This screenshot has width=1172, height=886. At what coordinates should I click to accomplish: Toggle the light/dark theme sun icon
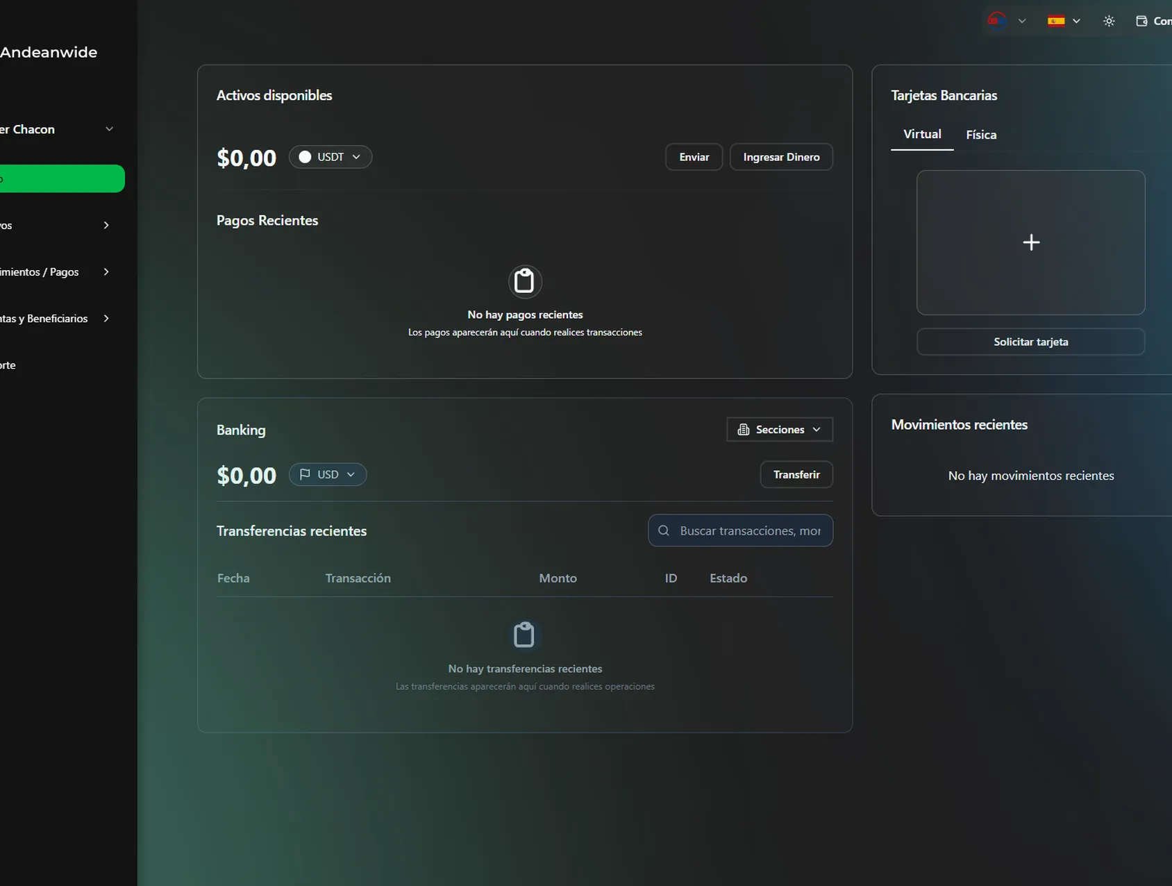(x=1109, y=21)
